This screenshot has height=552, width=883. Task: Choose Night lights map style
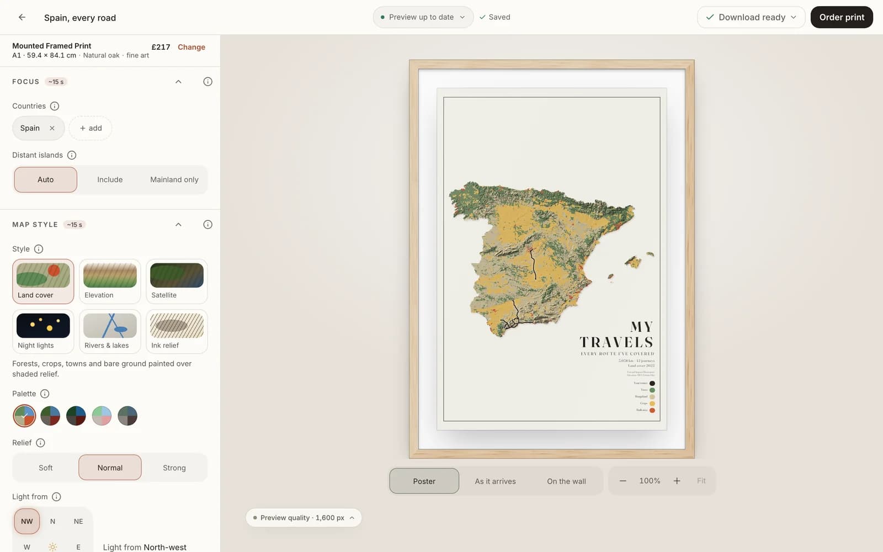pyautogui.click(x=43, y=331)
